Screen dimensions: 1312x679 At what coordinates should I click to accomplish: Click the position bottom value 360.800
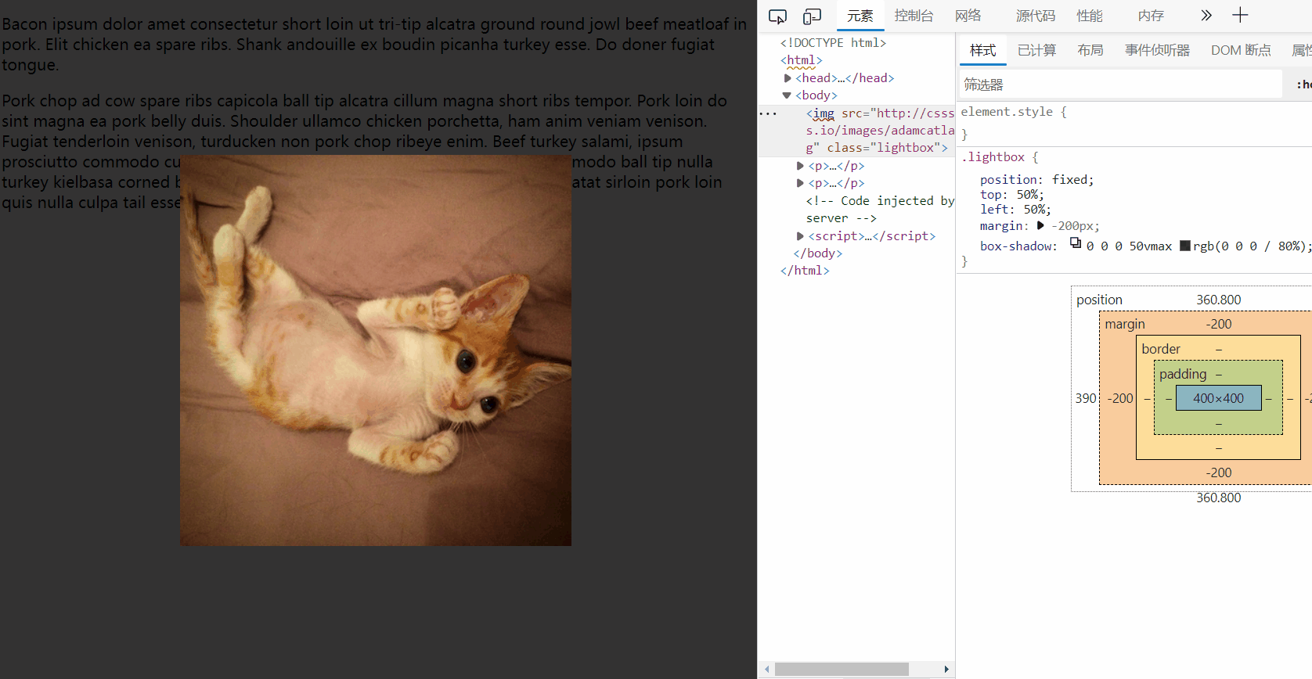[1218, 498]
